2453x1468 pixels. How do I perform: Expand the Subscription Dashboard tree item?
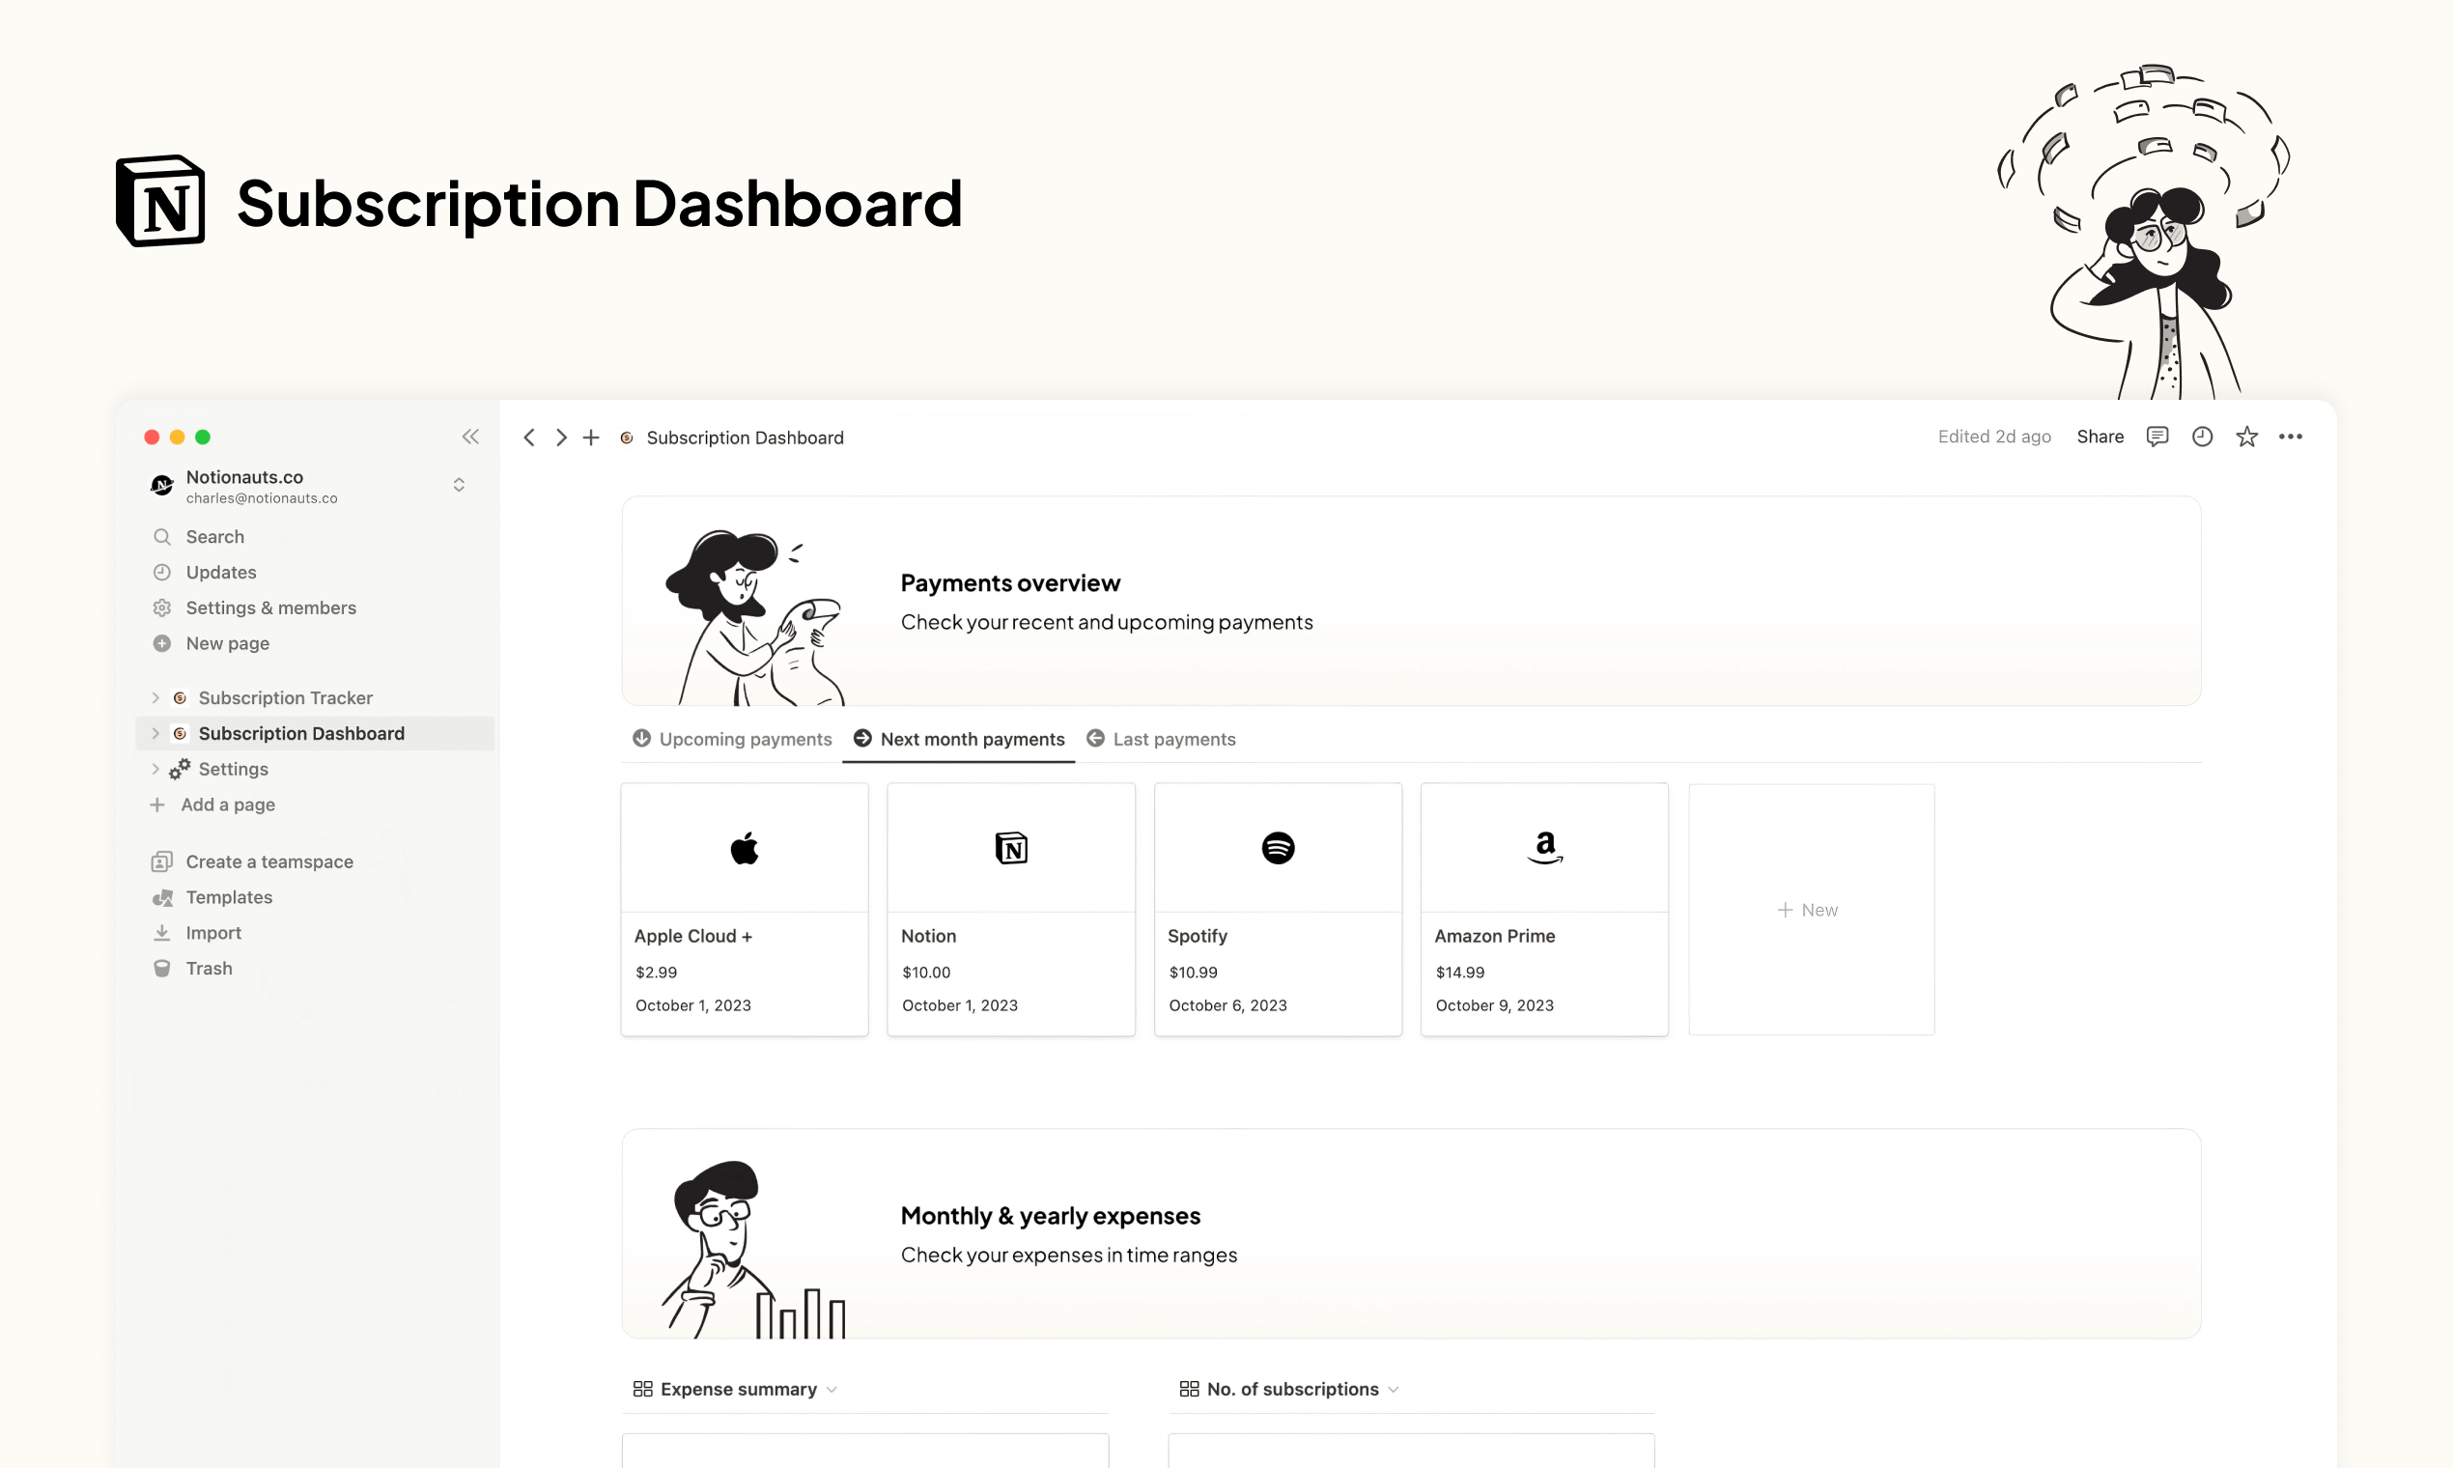(x=155, y=733)
